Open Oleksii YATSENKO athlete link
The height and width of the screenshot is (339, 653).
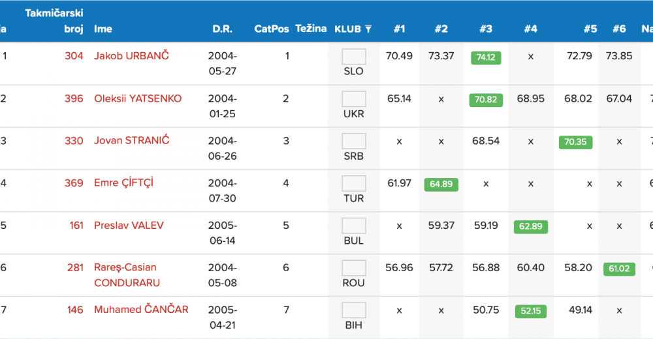click(138, 98)
